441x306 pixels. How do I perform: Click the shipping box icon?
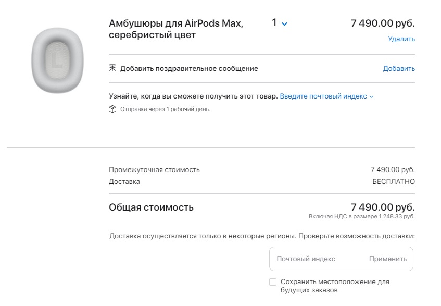[112, 109]
